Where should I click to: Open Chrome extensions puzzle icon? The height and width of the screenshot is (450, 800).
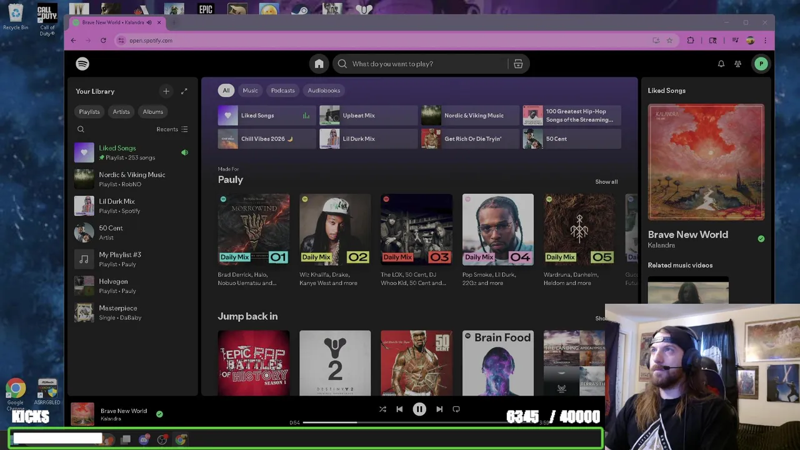(x=691, y=41)
